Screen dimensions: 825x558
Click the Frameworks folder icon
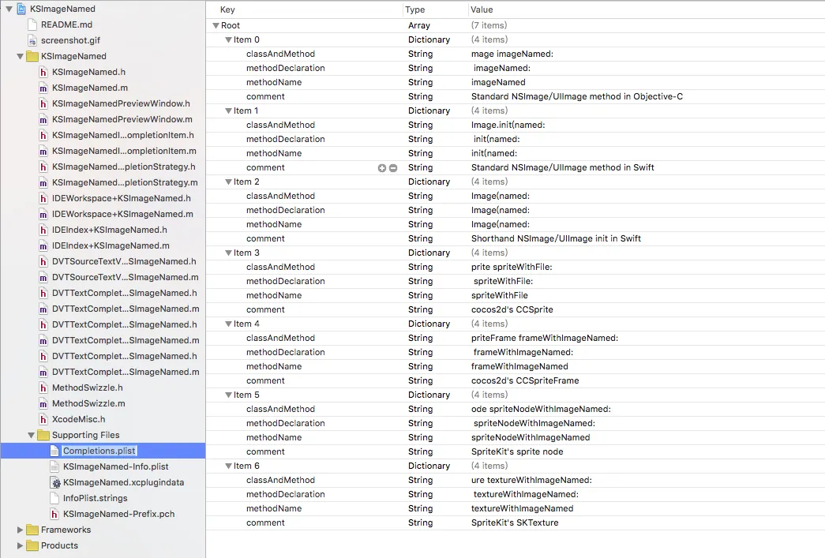click(x=32, y=530)
